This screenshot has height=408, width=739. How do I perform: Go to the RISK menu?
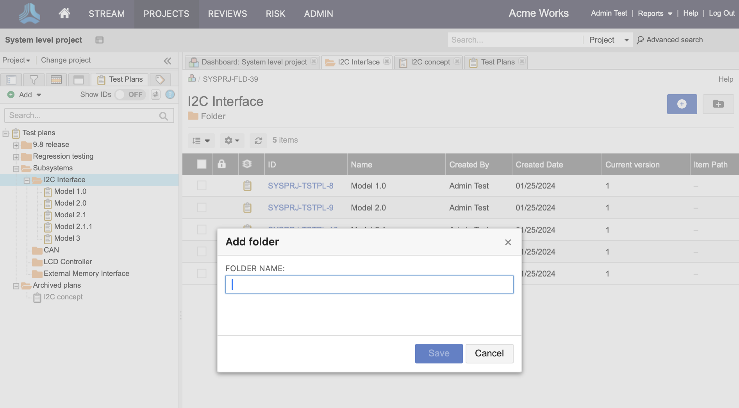point(275,14)
